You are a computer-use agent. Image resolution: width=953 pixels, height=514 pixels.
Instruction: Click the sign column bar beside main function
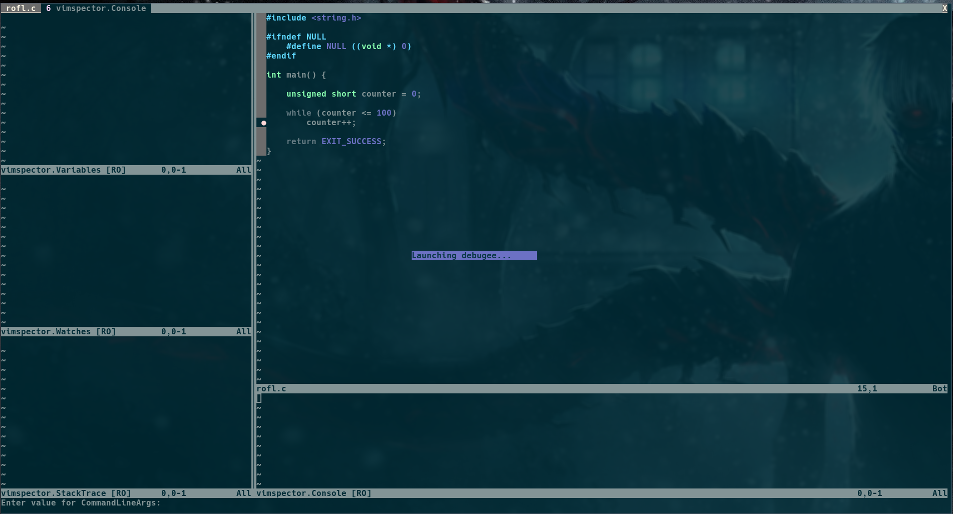tap(262, 75)
